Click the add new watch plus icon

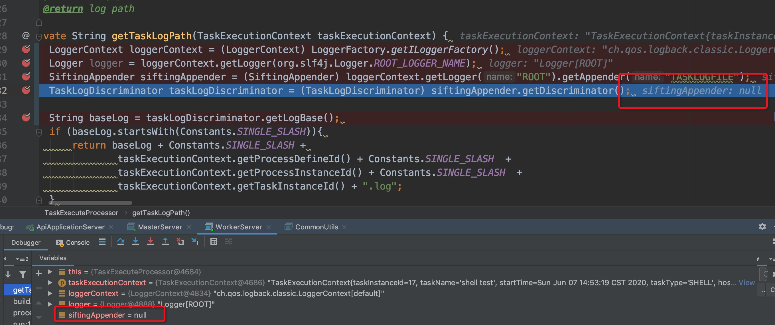[x=38, y=273]
